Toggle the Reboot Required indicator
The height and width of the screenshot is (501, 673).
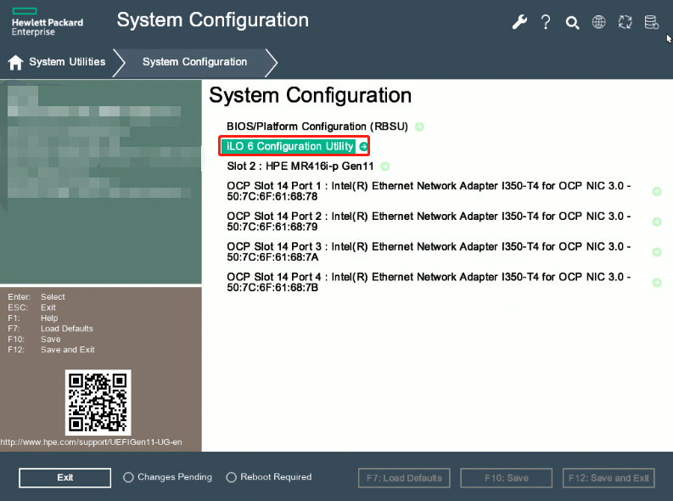pos(231,477)
